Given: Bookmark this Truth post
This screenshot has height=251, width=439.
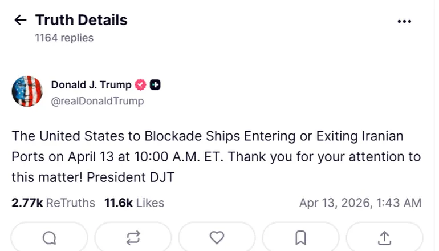Looking at the screenshot, I should [x=300, y=237].
